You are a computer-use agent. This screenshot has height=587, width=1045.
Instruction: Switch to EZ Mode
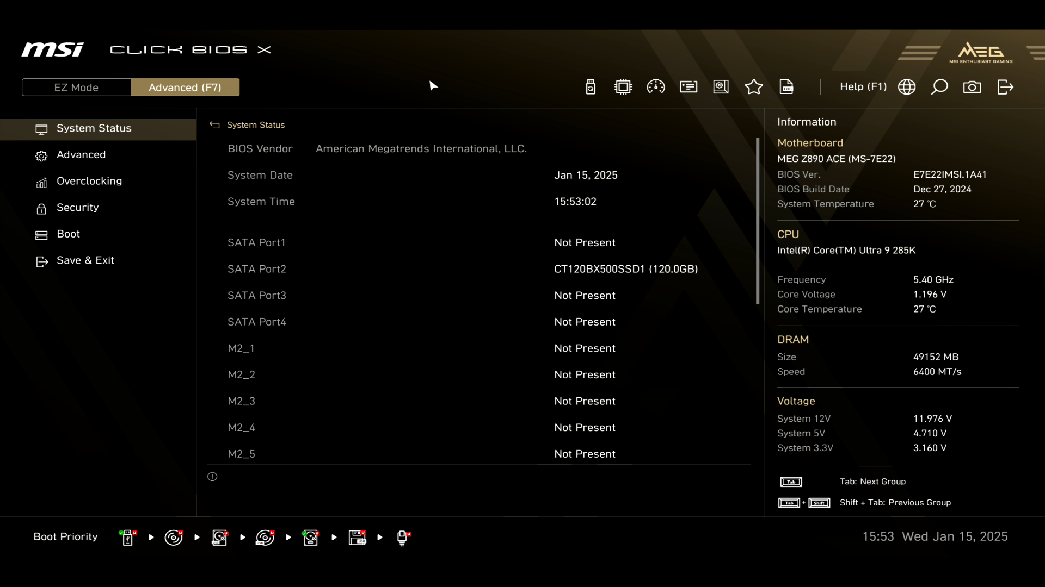pos(76,88)
